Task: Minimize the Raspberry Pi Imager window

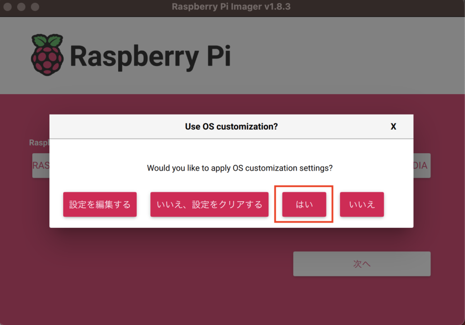Action: 21,6
